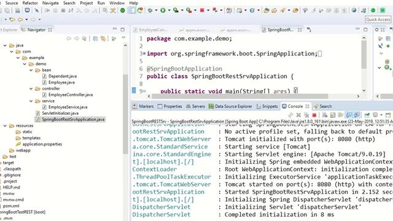Click the Back navigation arrow in second toolbar
The width and height of the screenshot is (393, 221).
click(20, 19)
